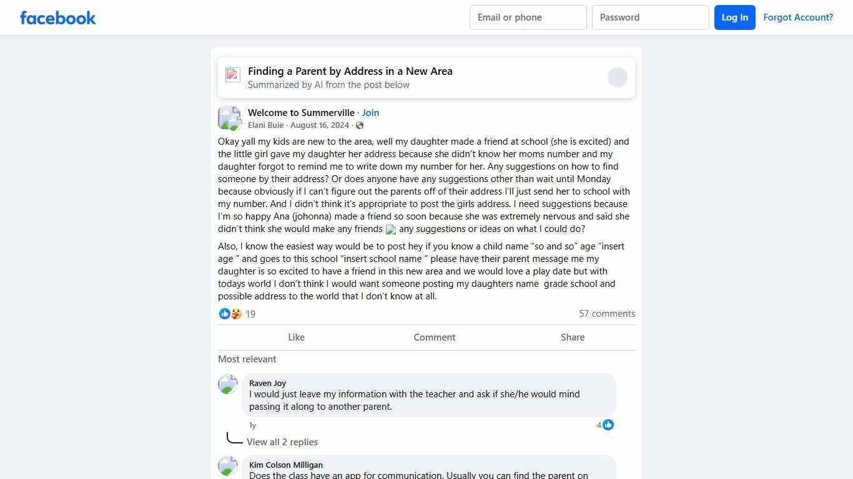Click the care reaction emoji icon

pyautogui.click(x=236, y=314)
